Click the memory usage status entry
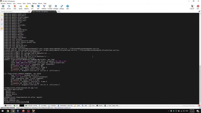The width and height of the screenshot is (201, 113). 31,105
